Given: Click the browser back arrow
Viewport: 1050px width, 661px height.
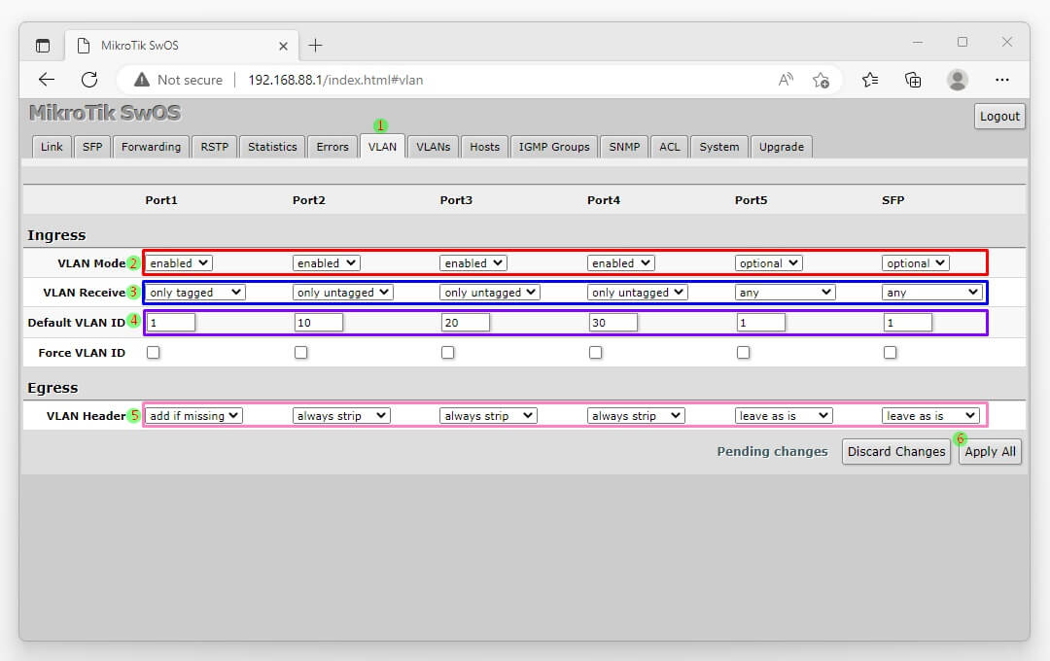Looking at the screenshot, I should coord(47,80).
